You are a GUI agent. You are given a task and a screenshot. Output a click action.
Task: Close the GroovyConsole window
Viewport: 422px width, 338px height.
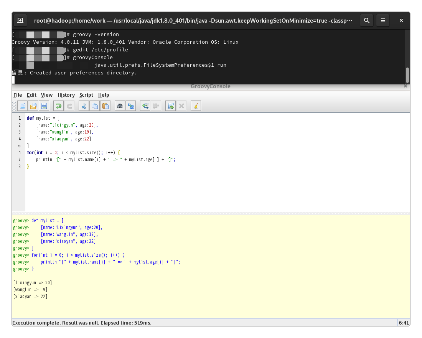tap(406, 86)
